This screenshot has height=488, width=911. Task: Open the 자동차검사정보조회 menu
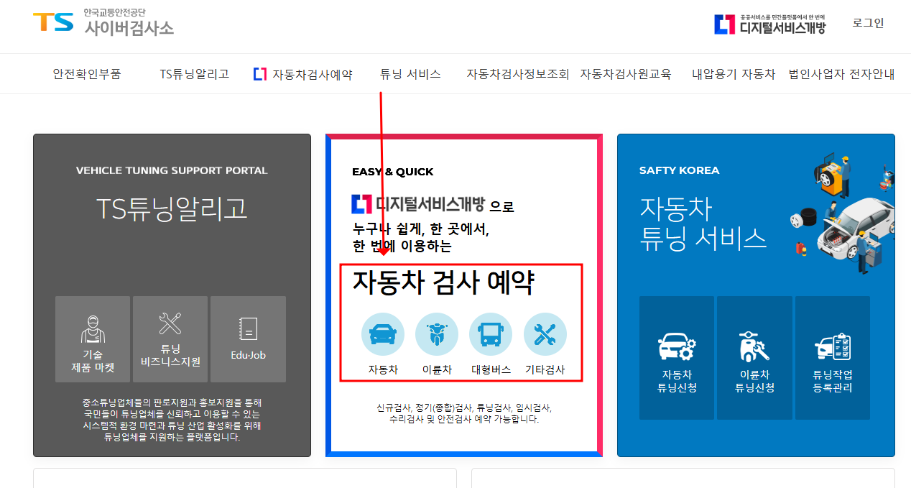tap(517, 73)
